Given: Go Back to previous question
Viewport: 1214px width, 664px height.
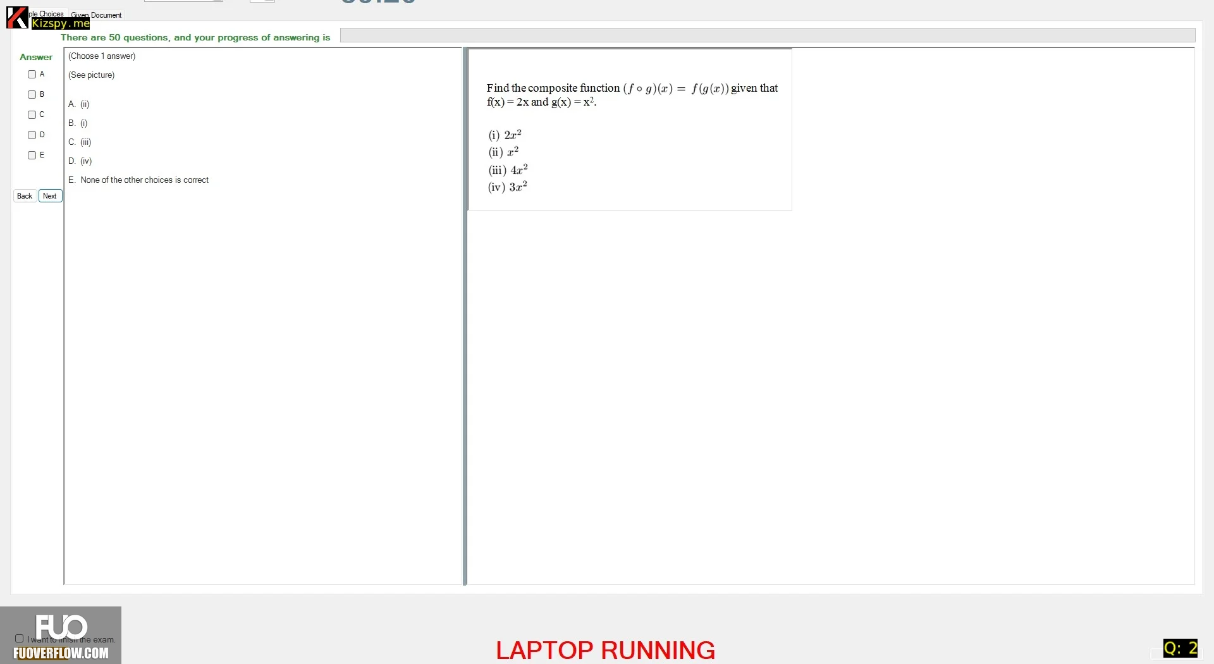Looking at the screenshot, I should pyautogui.click(x=25, y=196).
